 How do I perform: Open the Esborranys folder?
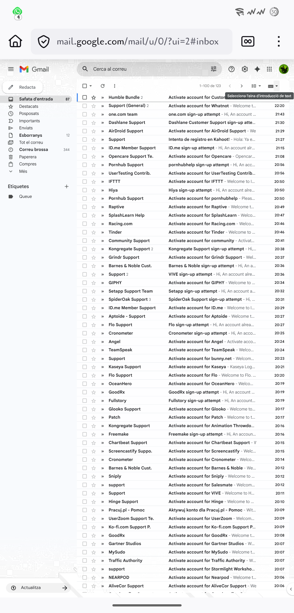point(30,135)
